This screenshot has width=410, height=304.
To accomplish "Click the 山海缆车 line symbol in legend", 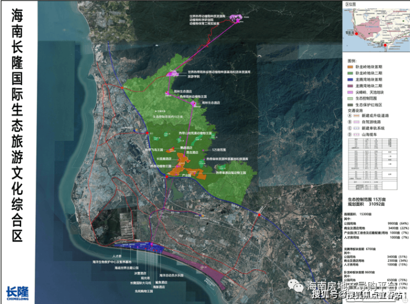I will tap(357, 134).
